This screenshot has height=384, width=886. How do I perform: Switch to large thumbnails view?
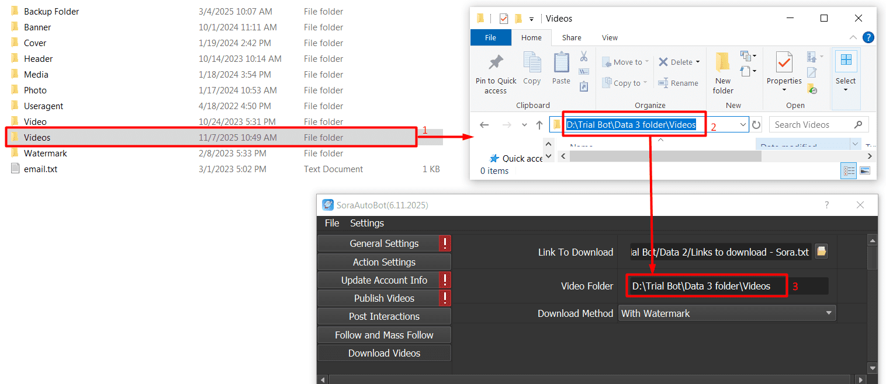coord(865,170)
